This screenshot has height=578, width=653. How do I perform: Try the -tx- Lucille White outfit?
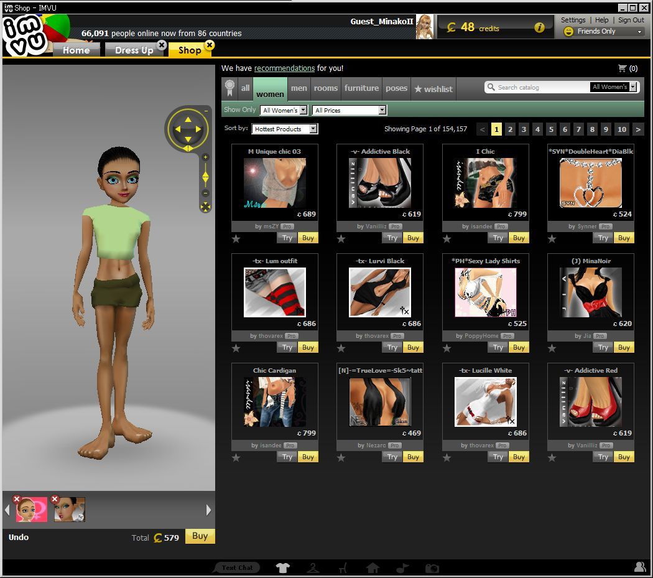click(x=498, y=457)
